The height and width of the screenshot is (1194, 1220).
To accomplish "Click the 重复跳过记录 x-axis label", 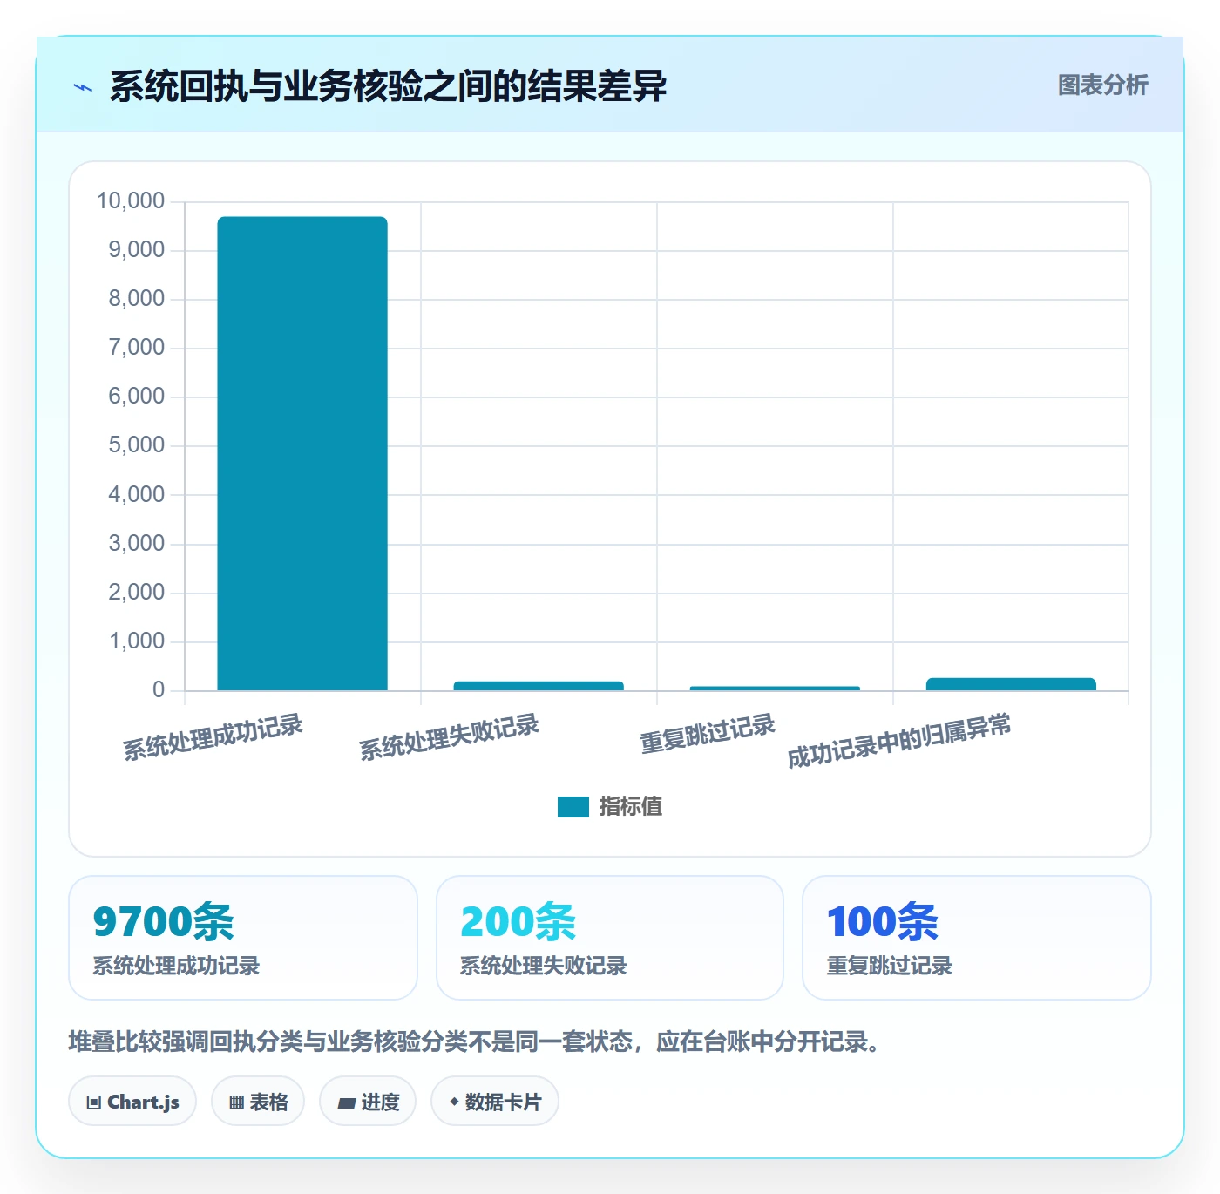I will point(708,734).
